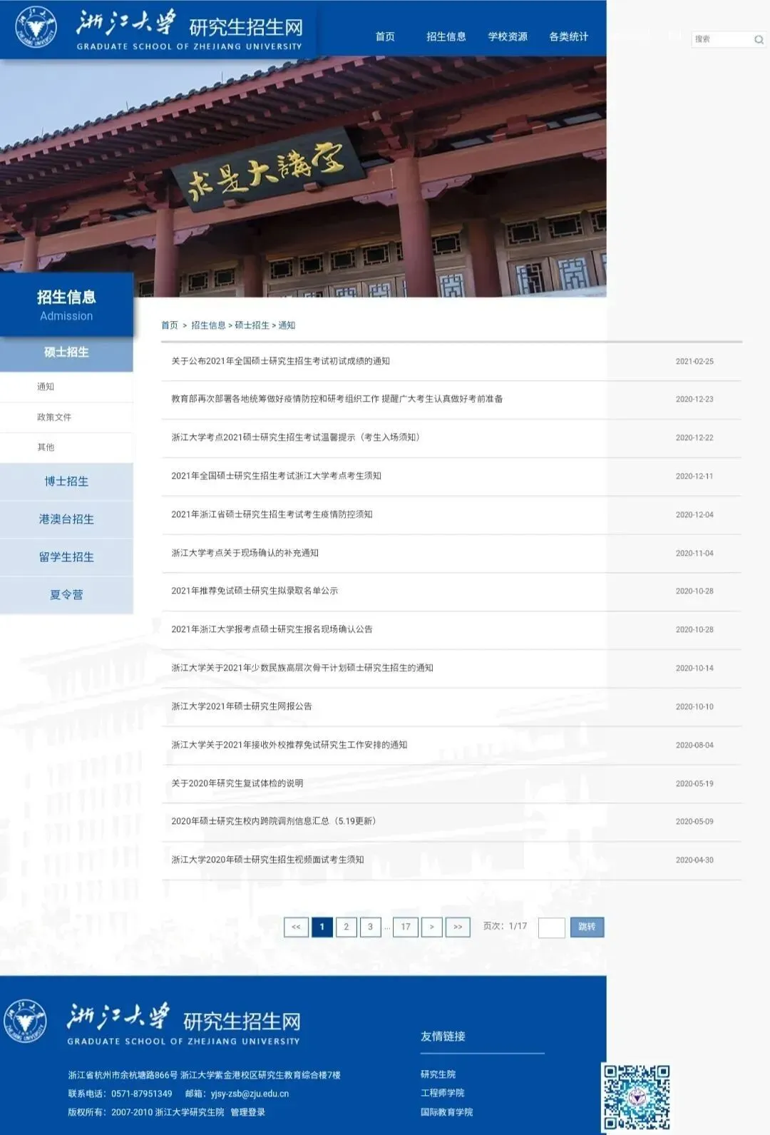Open 浙江大学考点关于现场确认的补充通知

point(245,553)
